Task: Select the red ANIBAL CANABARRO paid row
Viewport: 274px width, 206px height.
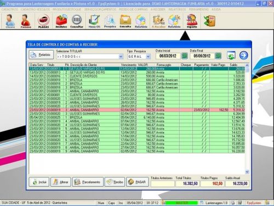Action: (x=137, y=110)
